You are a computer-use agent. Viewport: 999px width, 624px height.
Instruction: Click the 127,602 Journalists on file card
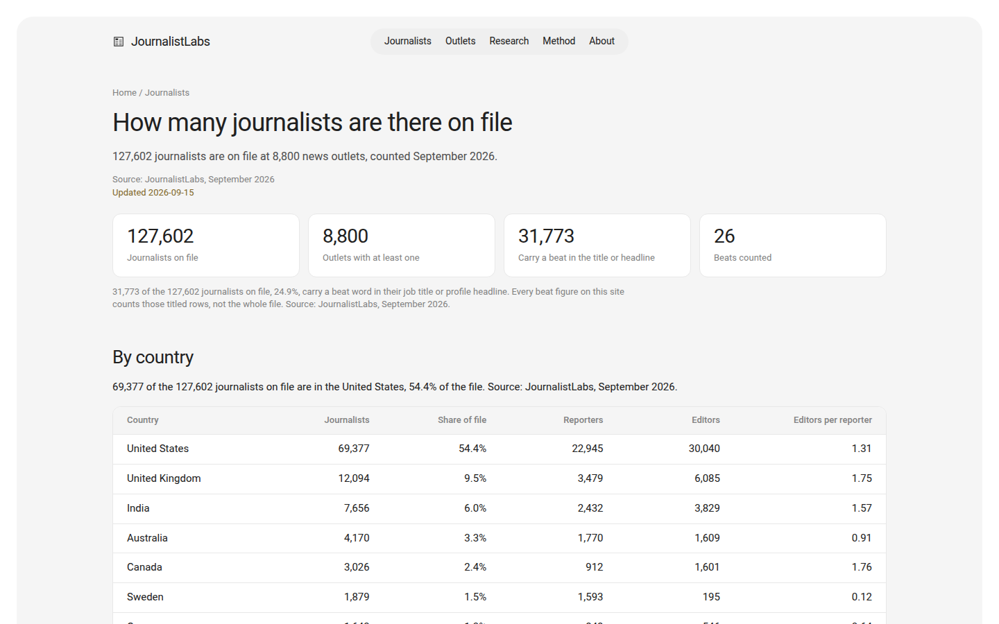click(x=206, y=245)
